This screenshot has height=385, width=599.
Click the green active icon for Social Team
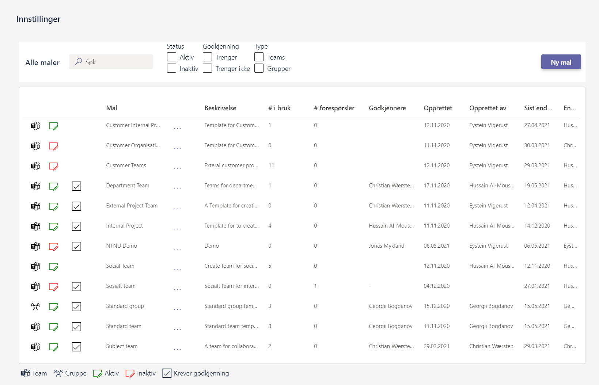pos(54,267)
